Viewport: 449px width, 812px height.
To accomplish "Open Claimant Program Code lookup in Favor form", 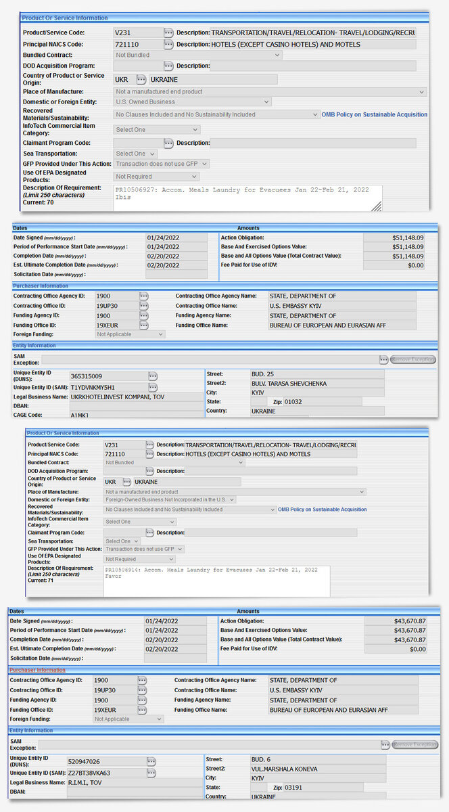I will [150, 533].
